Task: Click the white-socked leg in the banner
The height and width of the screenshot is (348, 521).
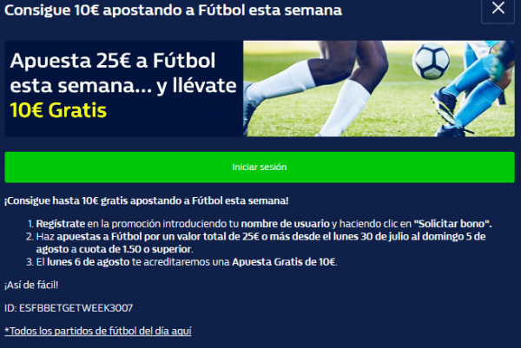Action: 346,106
